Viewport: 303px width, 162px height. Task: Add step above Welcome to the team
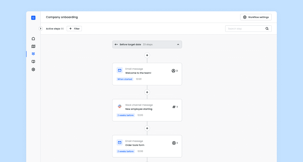(147, 55)
